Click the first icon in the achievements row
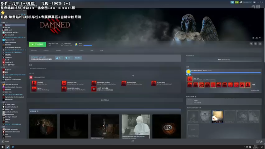The height and width of the screenshot is (149, 265). [189, 85]
